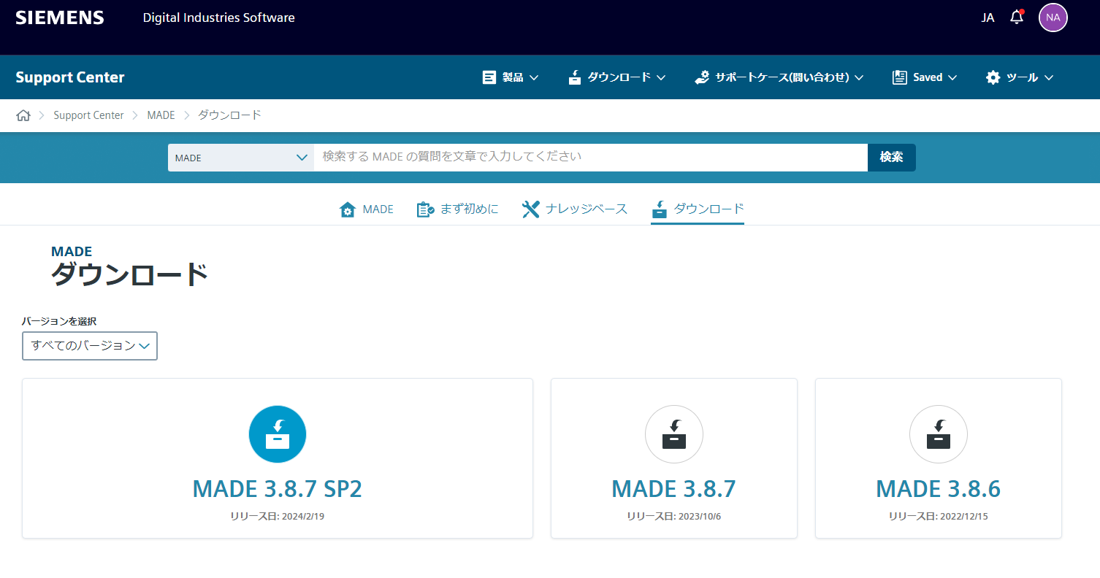Viewport: 1100px width, 578px height.
Task: Click the MADE tab house icon
Action: (x=348, y=209)
